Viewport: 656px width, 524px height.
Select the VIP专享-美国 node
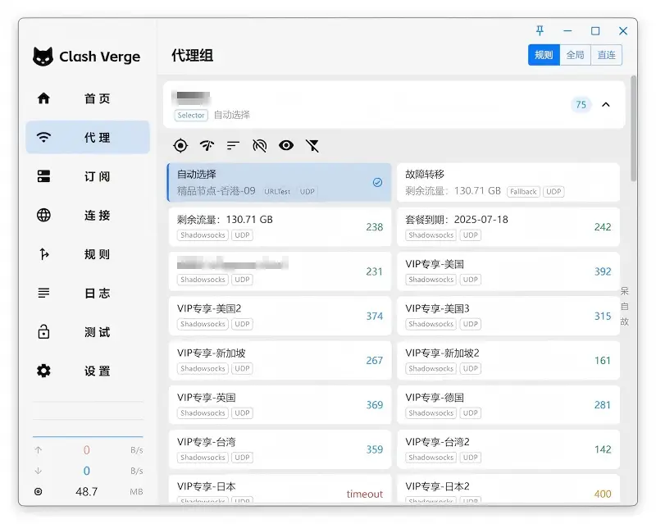(508, 271)
